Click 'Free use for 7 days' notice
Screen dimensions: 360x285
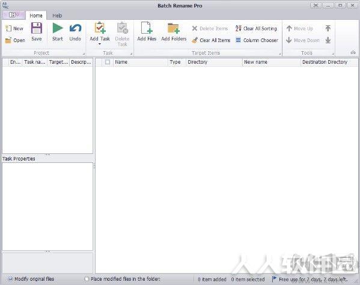313,279
